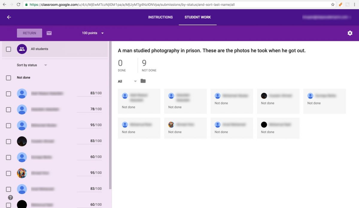Select the first student's checkbox
359x208 pixels.
pos(8,93)
